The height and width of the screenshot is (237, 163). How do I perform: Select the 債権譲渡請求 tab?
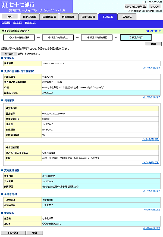point(69,17)
